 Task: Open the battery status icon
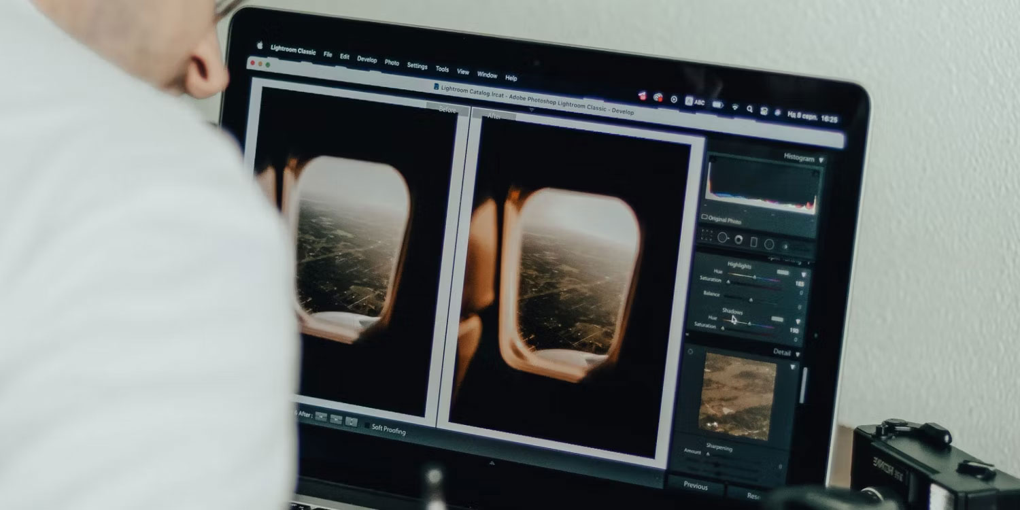[x=717, y=105]
